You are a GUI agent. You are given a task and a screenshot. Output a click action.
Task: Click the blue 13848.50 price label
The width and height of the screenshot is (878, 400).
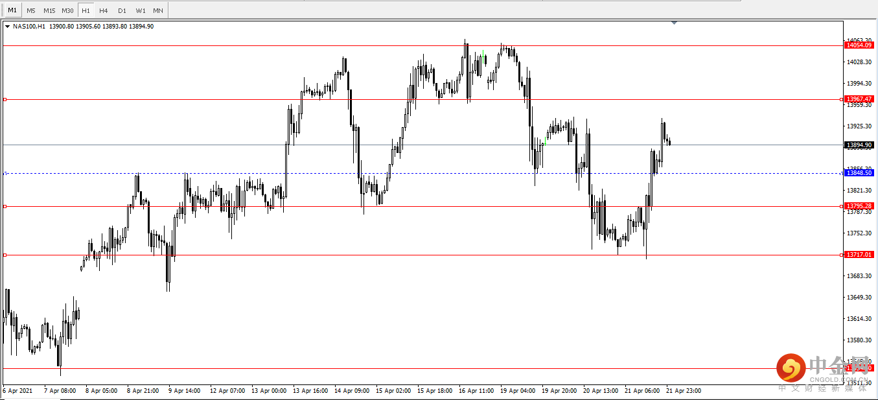(859, 173)
